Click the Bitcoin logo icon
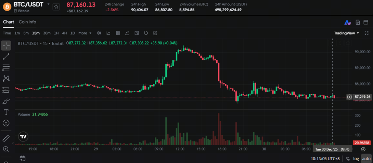The image size is (373, 163). click(x=7, y=6)
